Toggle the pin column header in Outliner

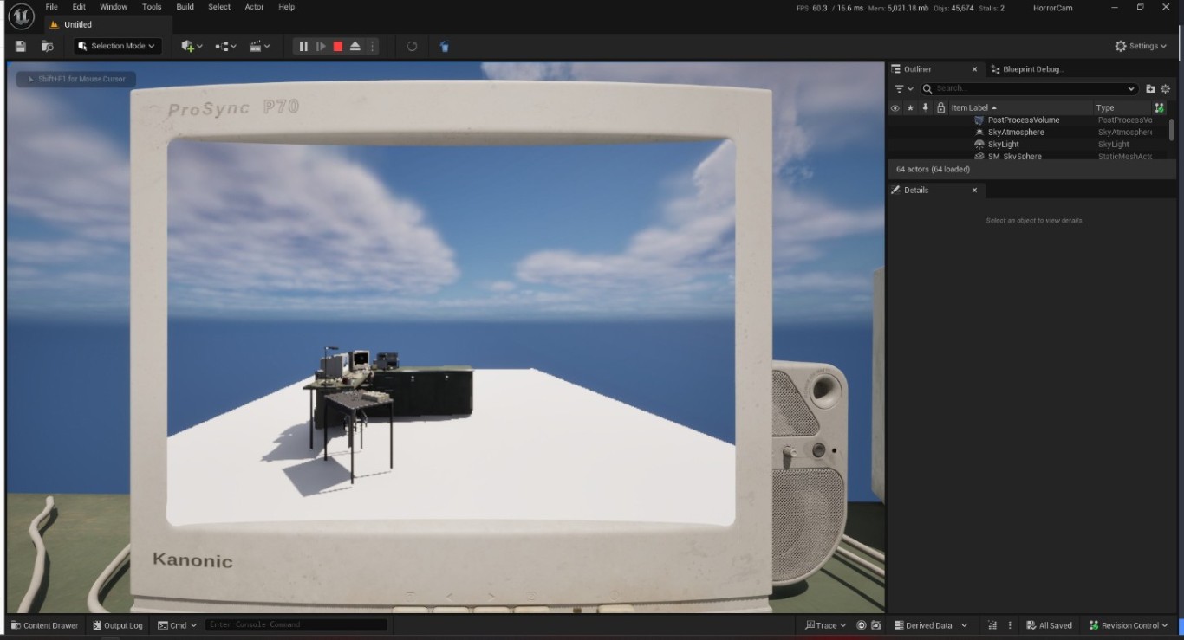click(x=926, y=108)
